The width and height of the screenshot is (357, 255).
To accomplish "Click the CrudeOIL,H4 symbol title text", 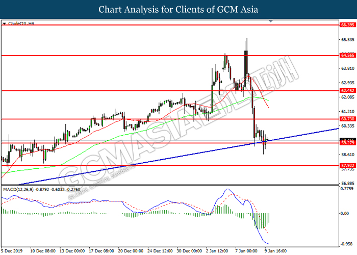I will coord(21,23).
